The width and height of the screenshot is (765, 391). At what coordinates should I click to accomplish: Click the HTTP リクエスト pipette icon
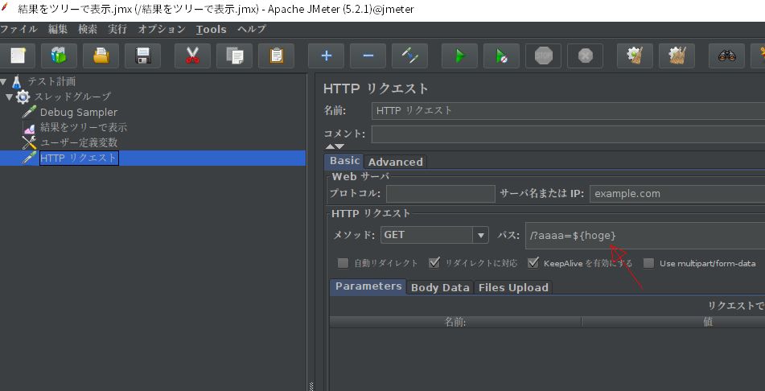click(29, 158)
